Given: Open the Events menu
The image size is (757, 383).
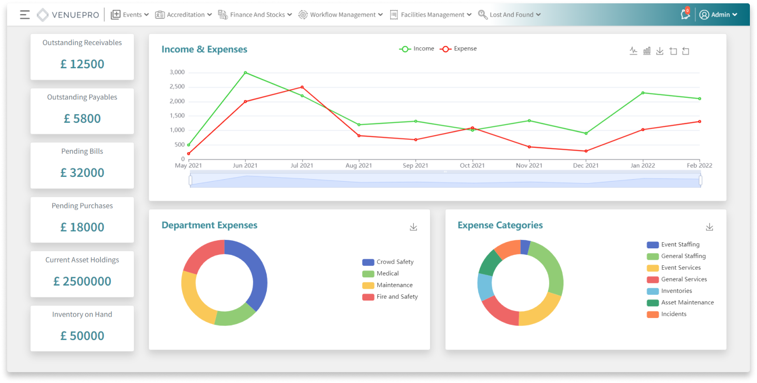Looking at the screenshot, I should (130, 15).
